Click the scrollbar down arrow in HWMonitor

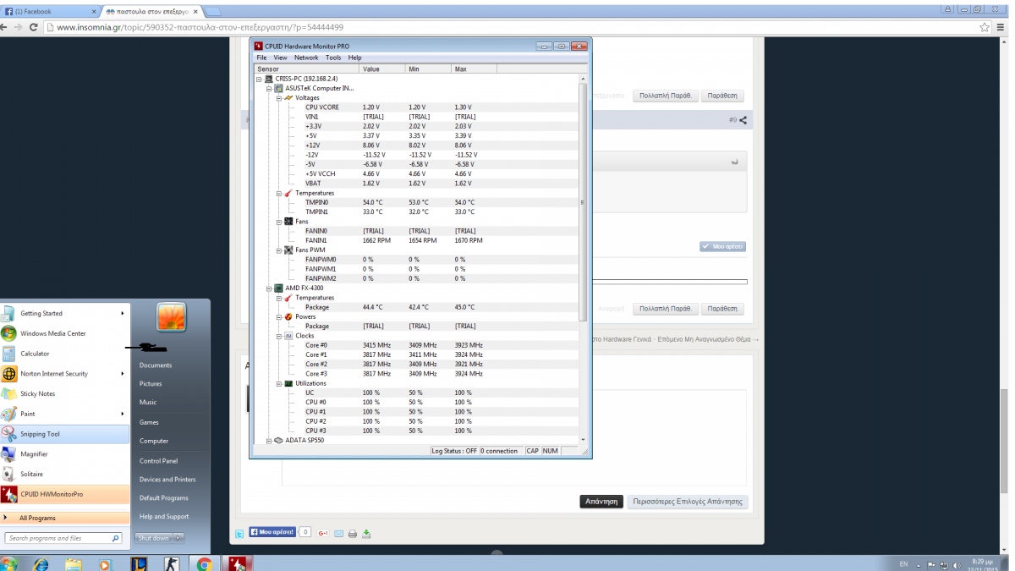tap(582, 439)
